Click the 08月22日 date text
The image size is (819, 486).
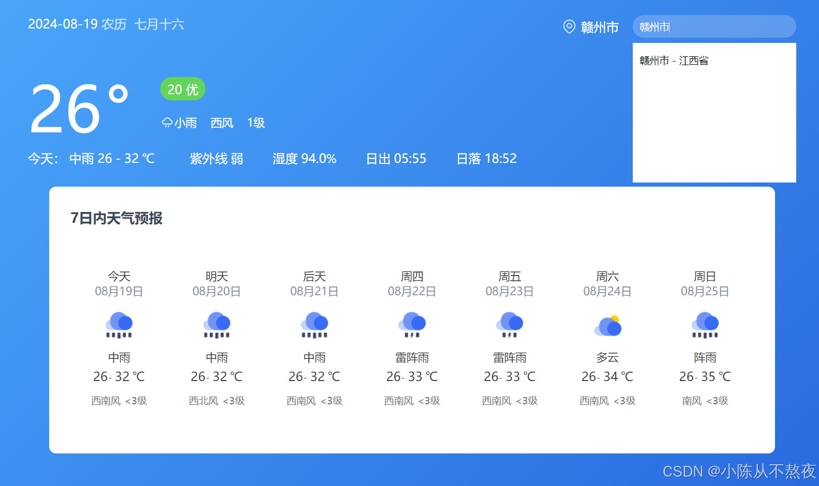412,292
